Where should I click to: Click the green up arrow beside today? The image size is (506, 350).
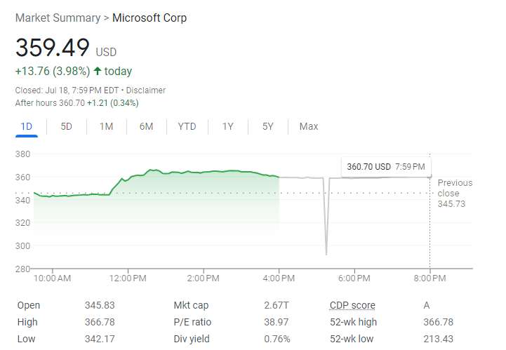97,72
